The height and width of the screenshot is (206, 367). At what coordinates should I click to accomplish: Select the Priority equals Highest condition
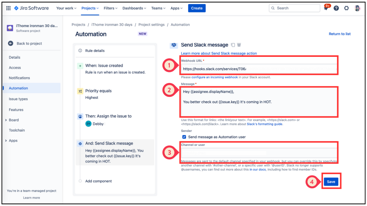click(x=115, y=94)
